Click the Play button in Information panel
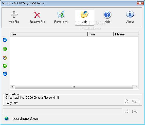 (x=132, y=102)
